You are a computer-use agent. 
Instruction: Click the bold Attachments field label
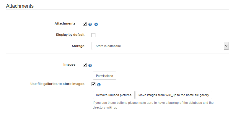point(65,23)
